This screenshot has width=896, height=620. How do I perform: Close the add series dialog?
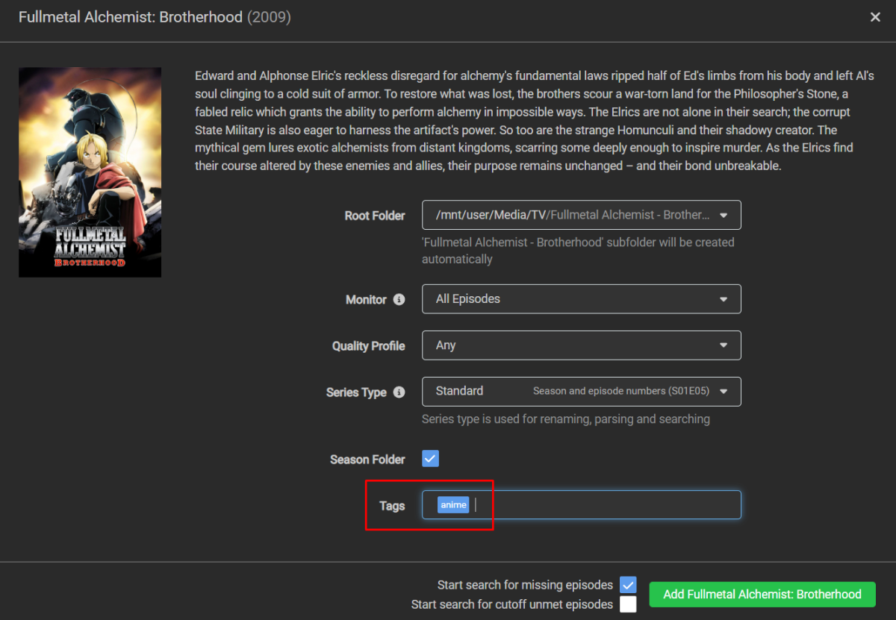tap(875, 17)
